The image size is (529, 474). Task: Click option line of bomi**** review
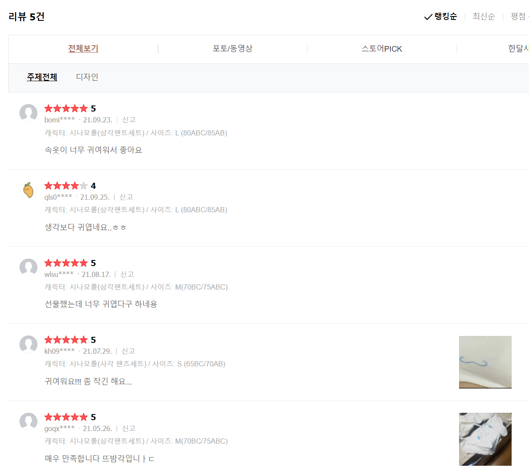(x=136, y=133)
